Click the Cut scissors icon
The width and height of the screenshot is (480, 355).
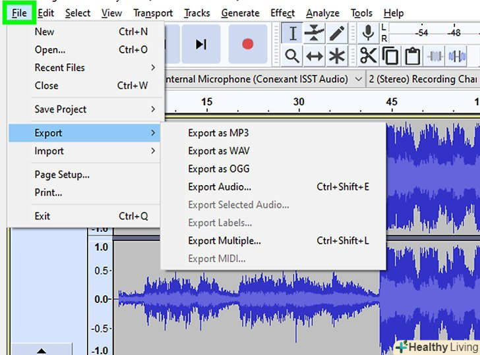tap(368, 56)
